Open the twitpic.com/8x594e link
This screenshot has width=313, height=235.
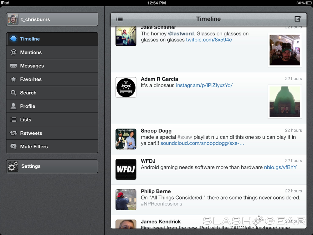click(x=209, y=40)
